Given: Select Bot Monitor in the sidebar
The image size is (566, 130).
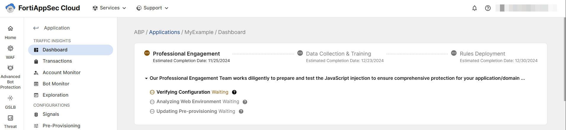Looking at the screenshot, I should point(56,84).
